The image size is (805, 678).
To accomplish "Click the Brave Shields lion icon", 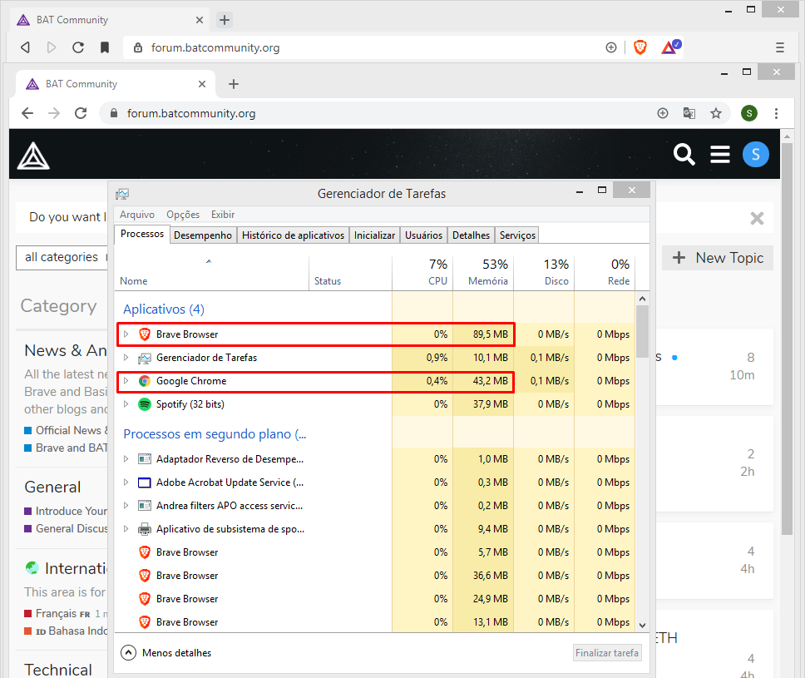I will [640, 47].
